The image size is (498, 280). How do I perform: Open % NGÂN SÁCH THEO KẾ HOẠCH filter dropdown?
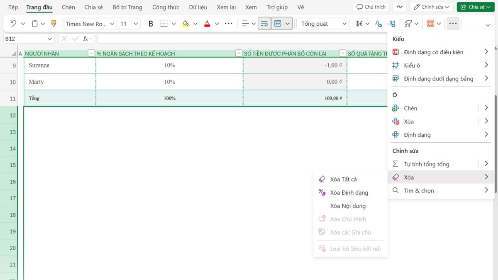(239, 53)
